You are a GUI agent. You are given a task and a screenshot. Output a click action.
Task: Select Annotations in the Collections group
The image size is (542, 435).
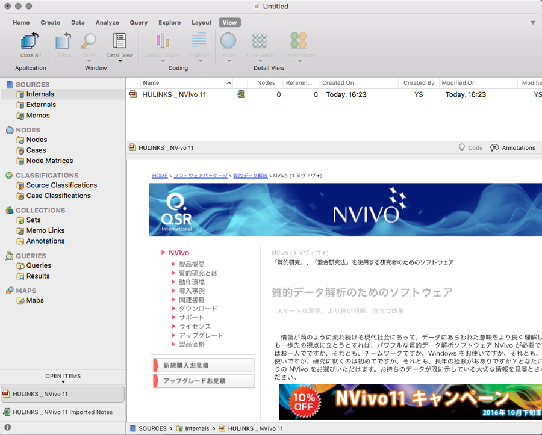pos(45,241)
